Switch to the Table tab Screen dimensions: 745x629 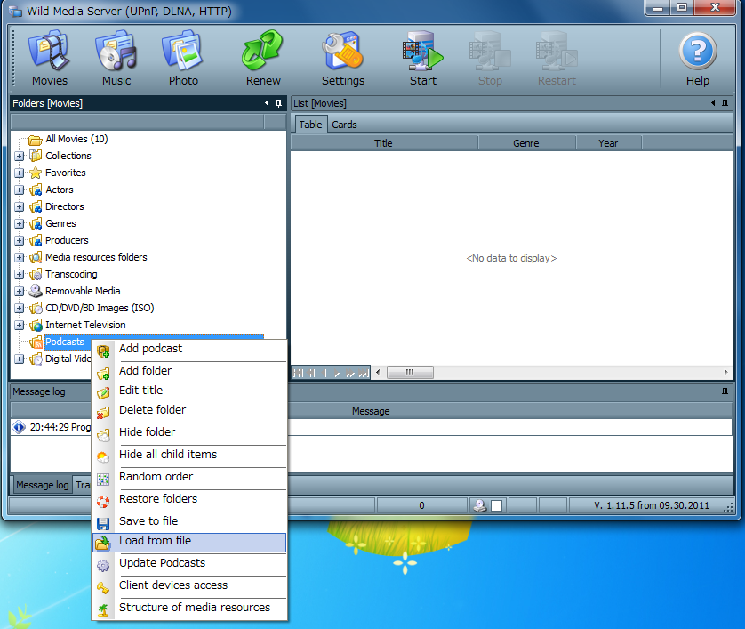310,125
